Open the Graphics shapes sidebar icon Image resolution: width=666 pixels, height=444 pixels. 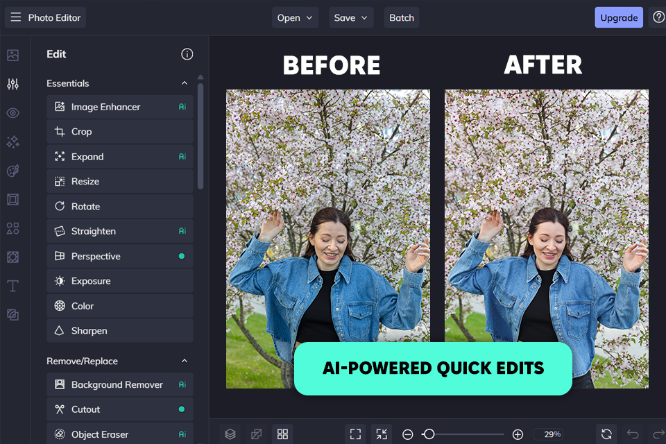click(12, 228)
